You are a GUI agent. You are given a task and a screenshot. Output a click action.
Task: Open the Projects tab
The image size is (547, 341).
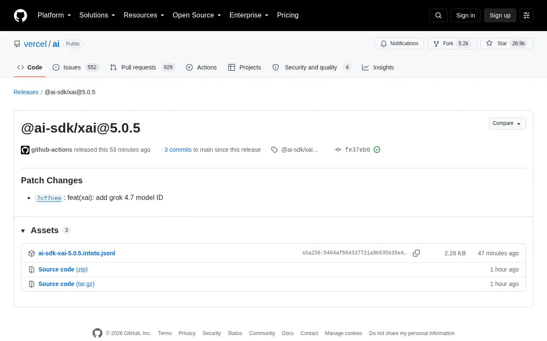point(244,67)
